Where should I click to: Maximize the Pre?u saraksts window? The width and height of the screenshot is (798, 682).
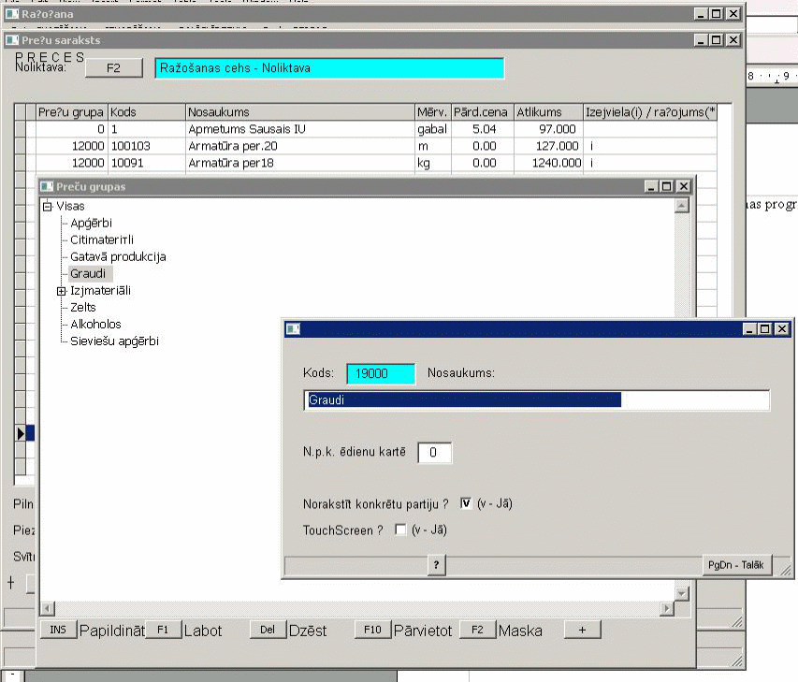(x=716, y=40)
